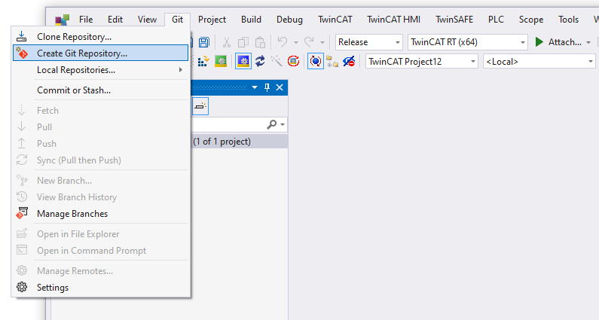Click the Reload Devices arrows icon
The height and width of the screenshot is (320, 599).
click(260, 62)
